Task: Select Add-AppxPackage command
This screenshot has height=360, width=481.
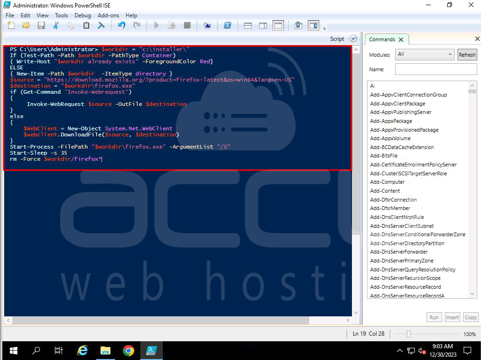Action: (x=391, y=121)
